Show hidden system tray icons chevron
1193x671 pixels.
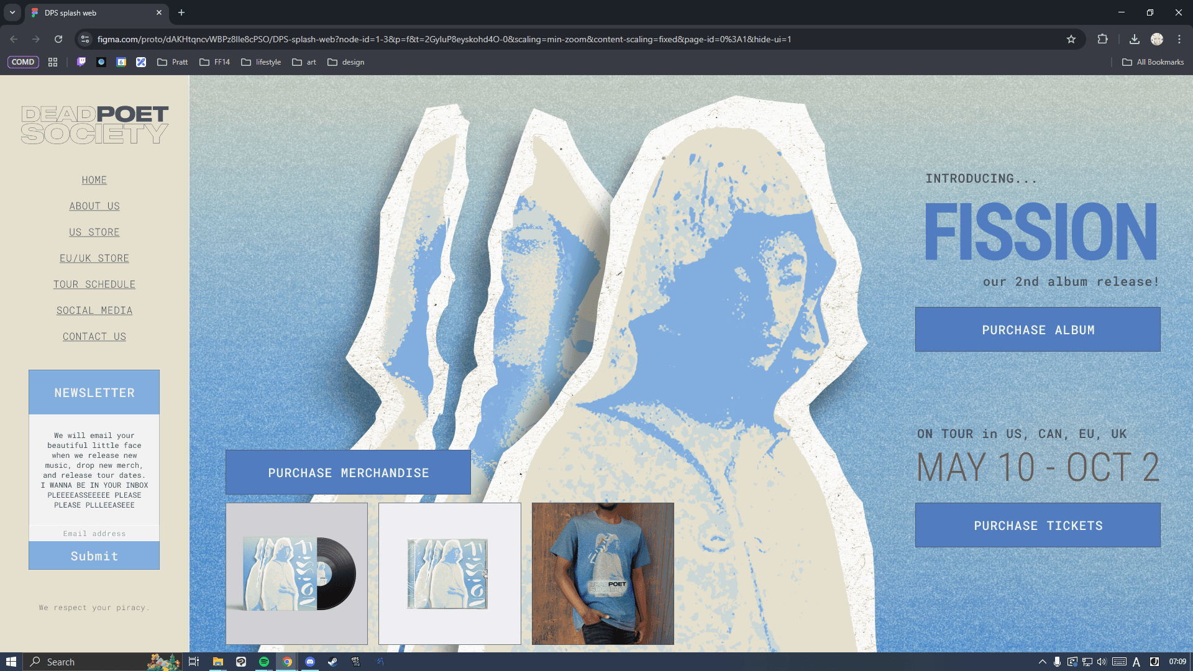(1042, 662)
